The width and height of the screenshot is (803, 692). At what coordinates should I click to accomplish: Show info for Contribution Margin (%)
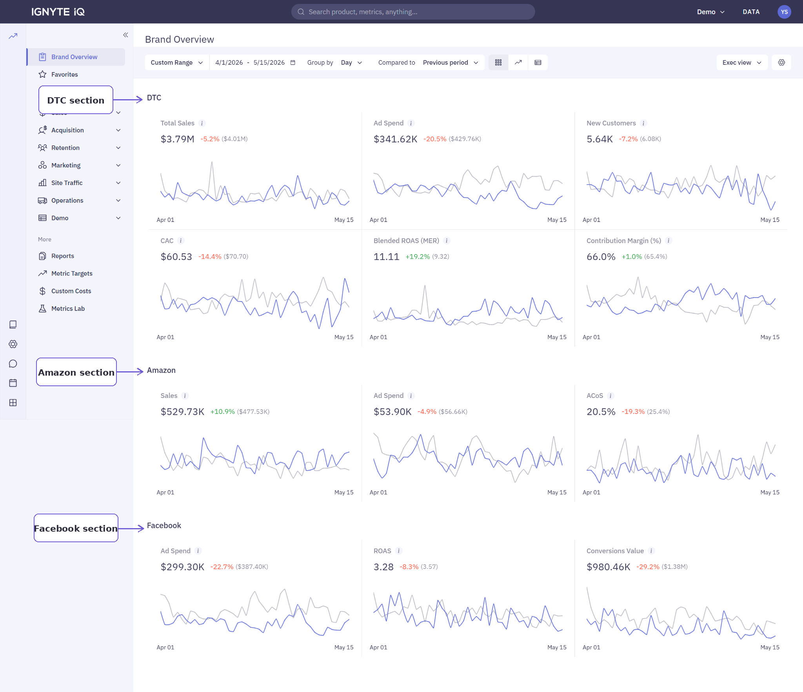(x=669, y=241)
